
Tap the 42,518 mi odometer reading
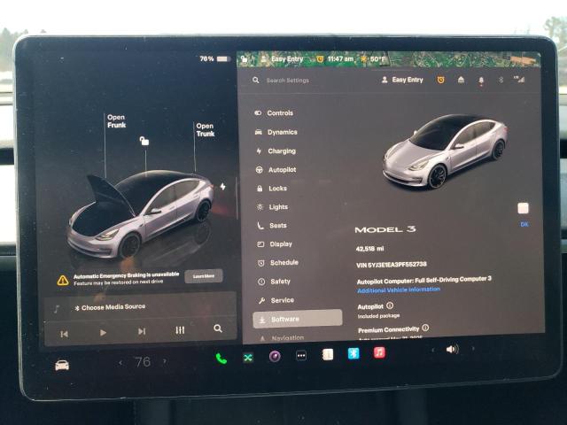pyautogui.click(x=369, y=249)
